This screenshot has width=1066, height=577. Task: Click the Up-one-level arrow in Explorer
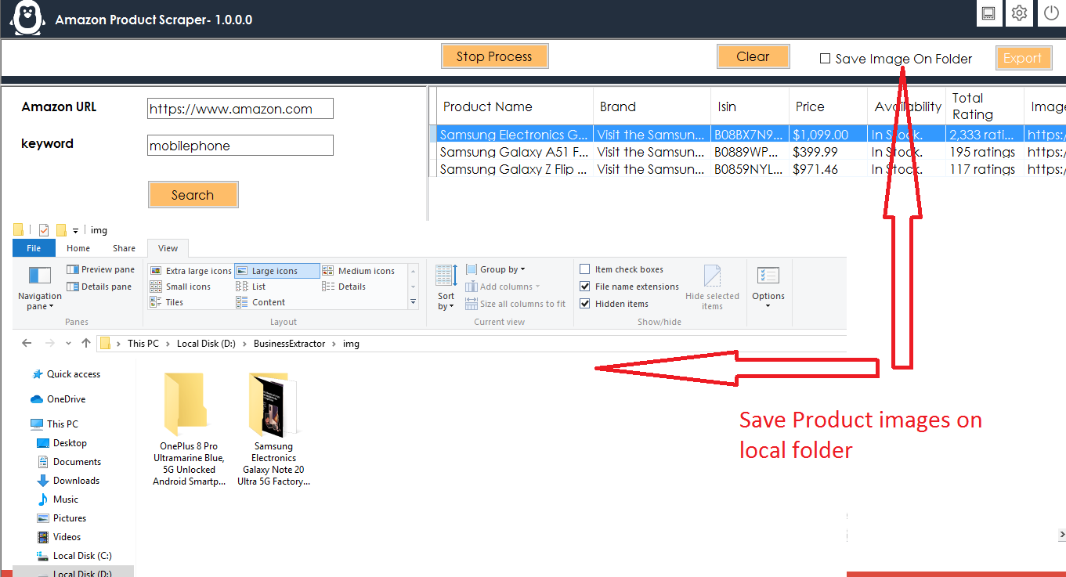pos(86,343)
